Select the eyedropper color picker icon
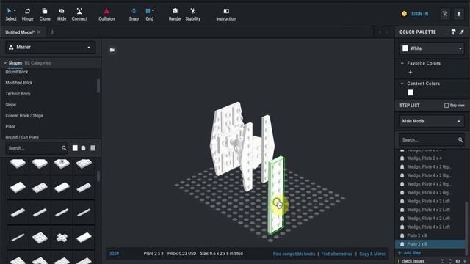This screenshot has height=264, width=470. click(462, 32)
